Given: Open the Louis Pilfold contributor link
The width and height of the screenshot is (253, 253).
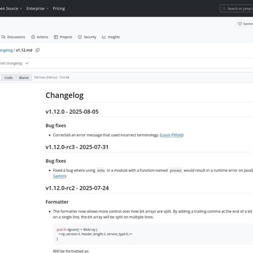Looking at the screenshot, I should pos(172,135).
